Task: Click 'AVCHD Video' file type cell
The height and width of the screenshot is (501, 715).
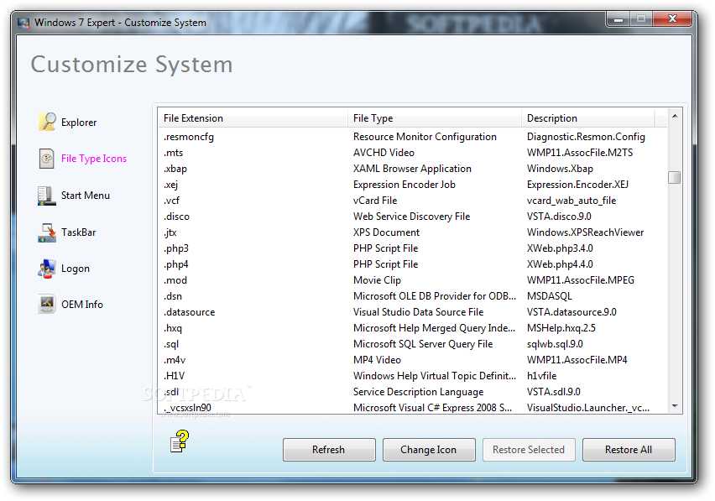Action: click(384, 153)
